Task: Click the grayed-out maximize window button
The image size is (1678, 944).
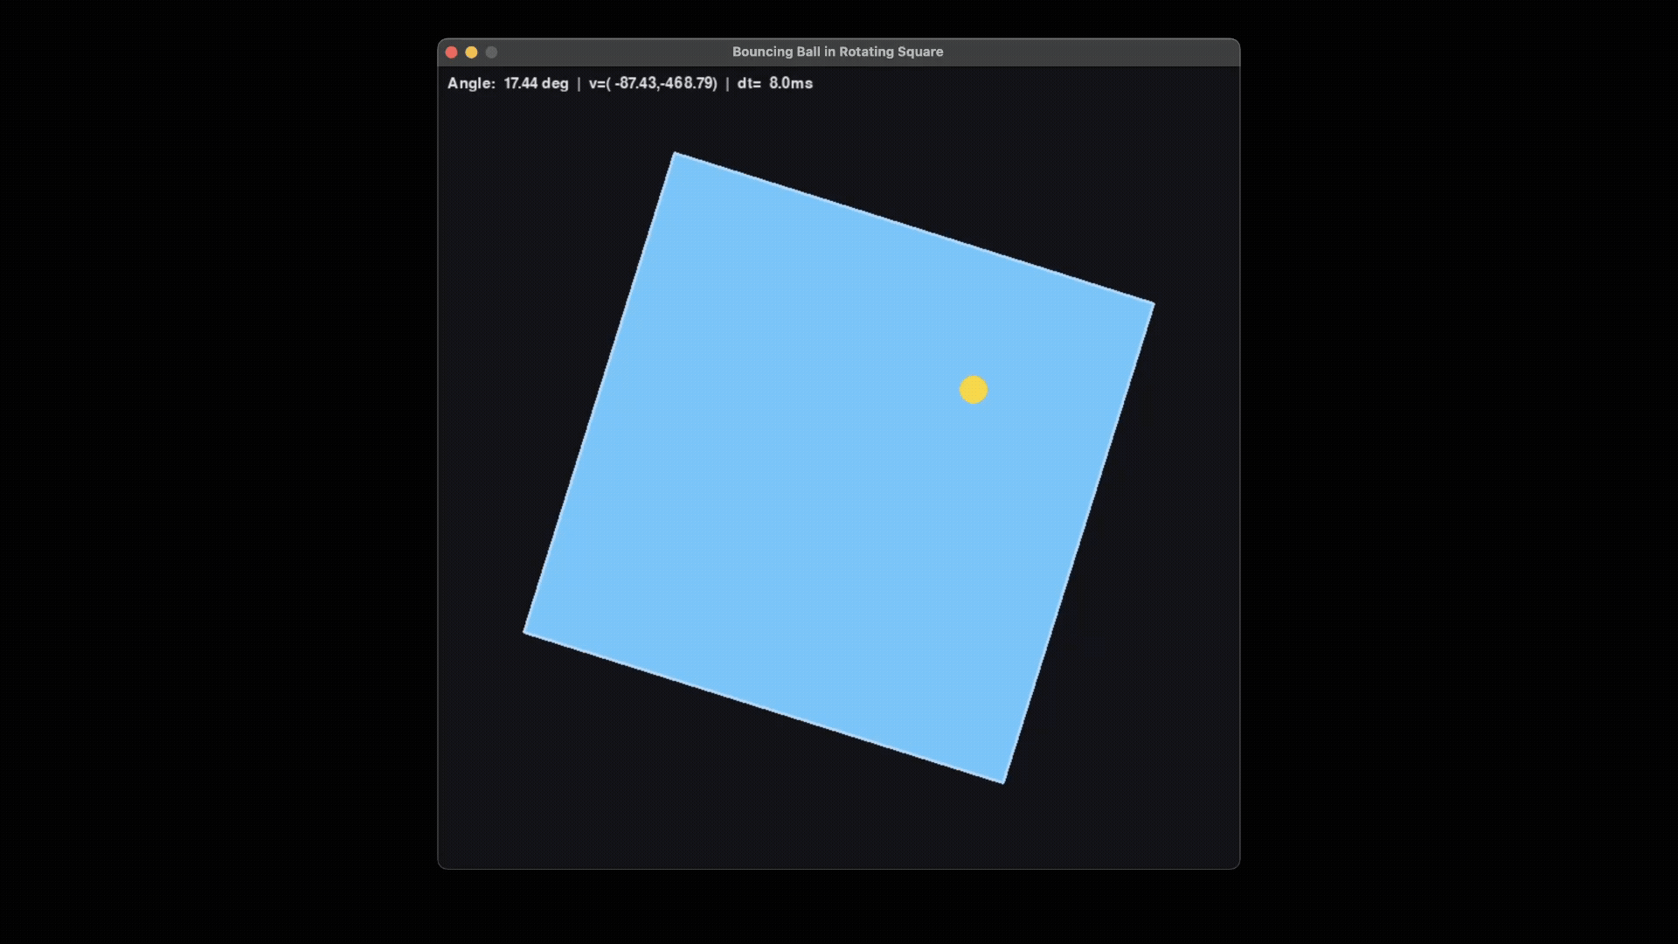Action: click(x=491, y=52)
